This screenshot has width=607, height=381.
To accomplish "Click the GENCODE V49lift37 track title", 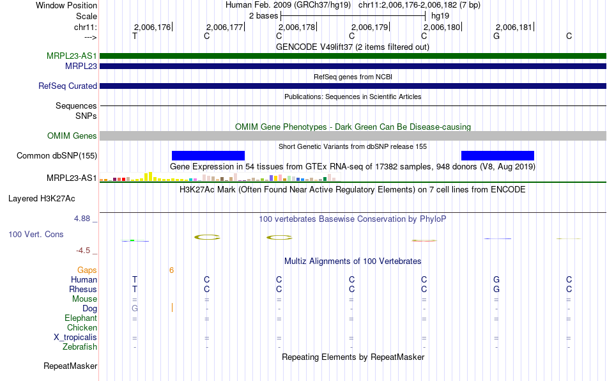I will 353,47.
